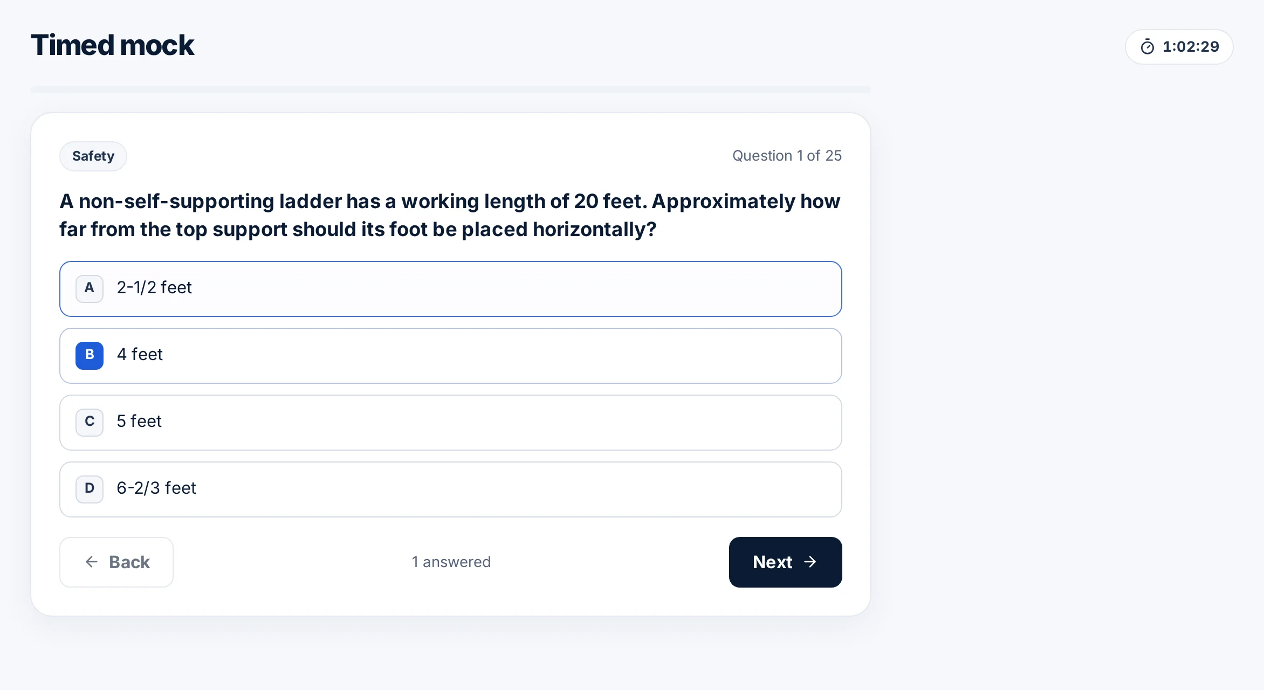Select answer option 4 feet

point(451,356)
